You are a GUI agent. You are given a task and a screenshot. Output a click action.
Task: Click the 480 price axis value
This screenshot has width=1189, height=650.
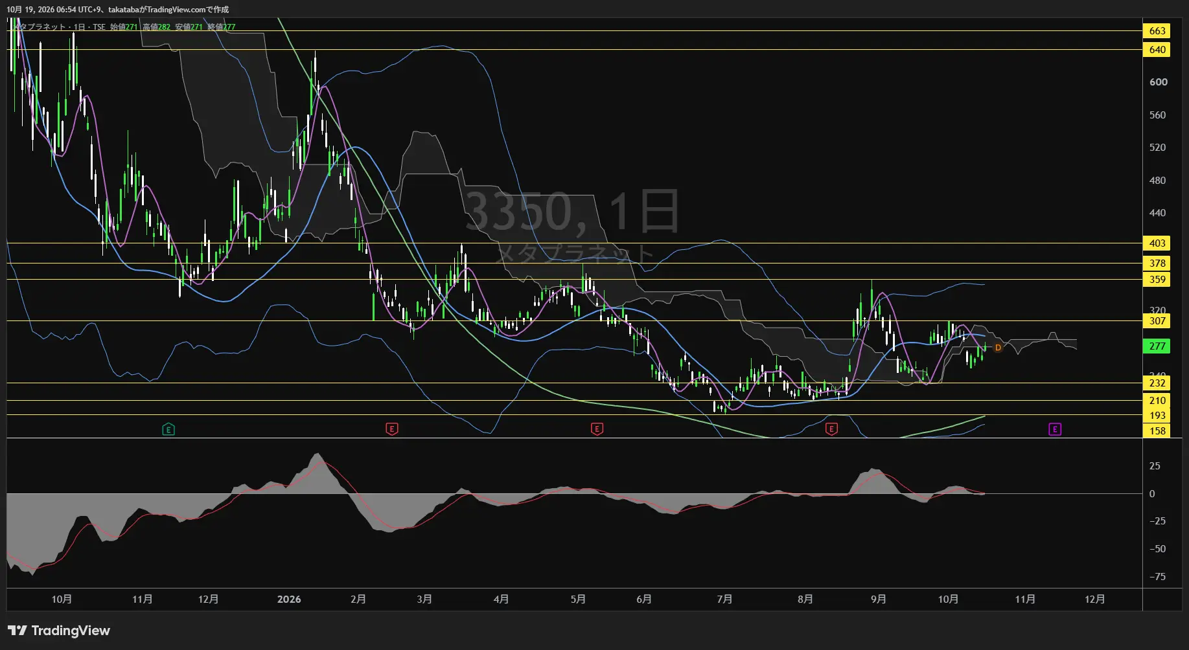pyautogui.click(x=1158, y=181)
